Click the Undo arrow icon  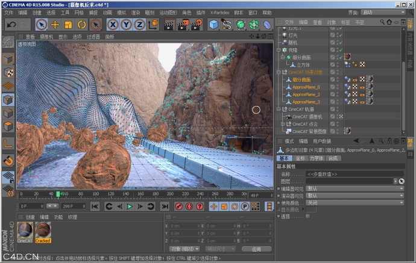point(11,25)
